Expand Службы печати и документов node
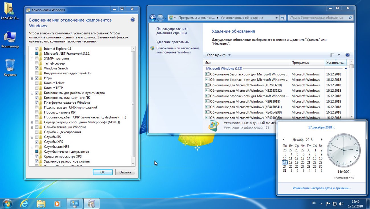 pyautogui.click(x=32, y=151)
